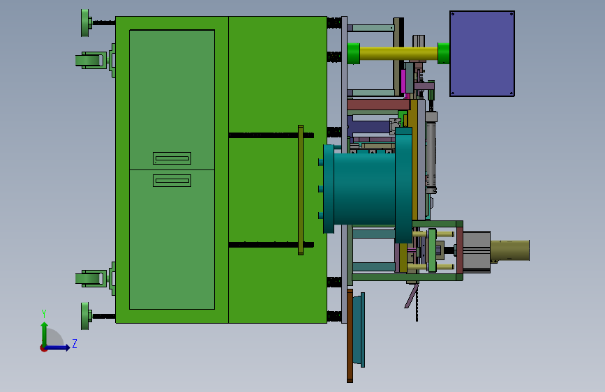Pick the top leveling foot pad

pyautogui.click(x=85, y=23)
